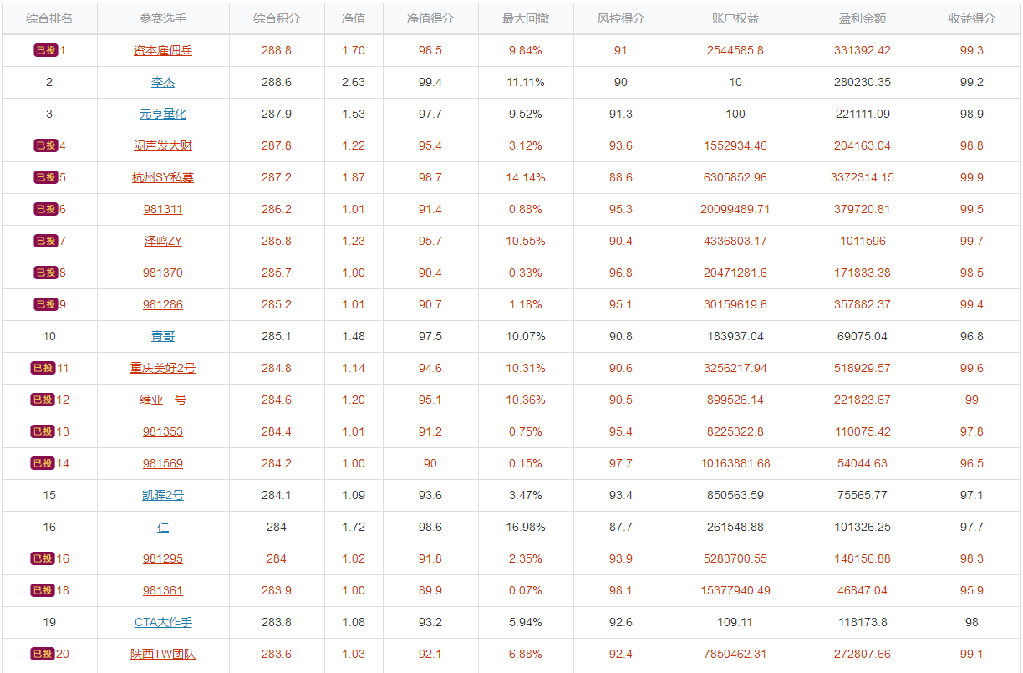1023x673 pixels.
Task: Select the rank 19 cell
Action: click(x=49, y=622)
